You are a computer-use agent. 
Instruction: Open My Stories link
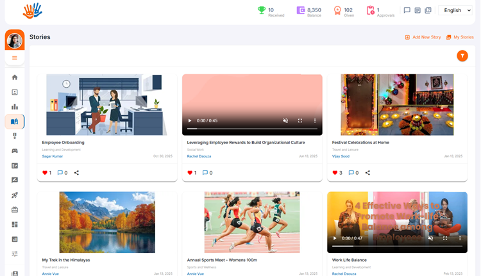(x=460, y=37)
